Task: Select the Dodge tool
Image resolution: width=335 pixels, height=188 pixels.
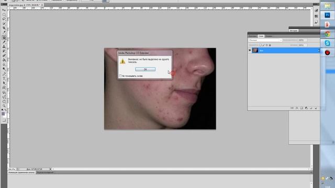Action: tap(4, 69)
